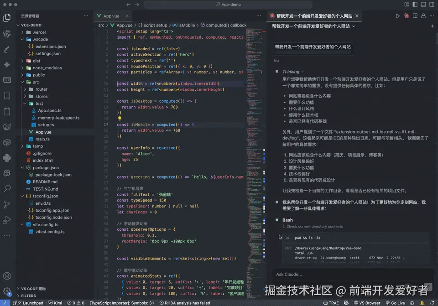
Task: Open the Search view magnifier icon
Action: [x=7, y=188]
